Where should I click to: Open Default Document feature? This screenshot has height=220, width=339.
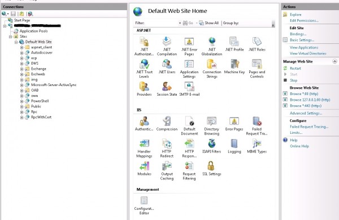[189, 125]
